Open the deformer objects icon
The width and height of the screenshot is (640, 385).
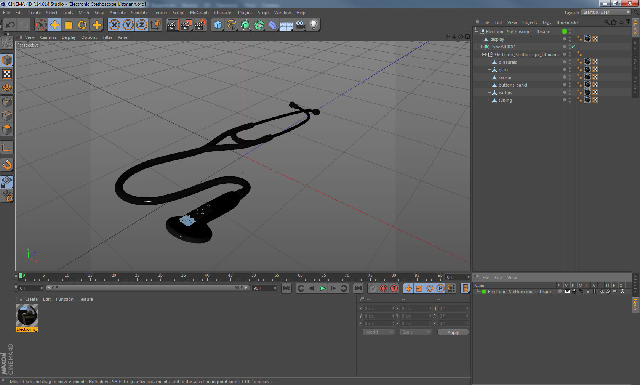pos(273,25)
